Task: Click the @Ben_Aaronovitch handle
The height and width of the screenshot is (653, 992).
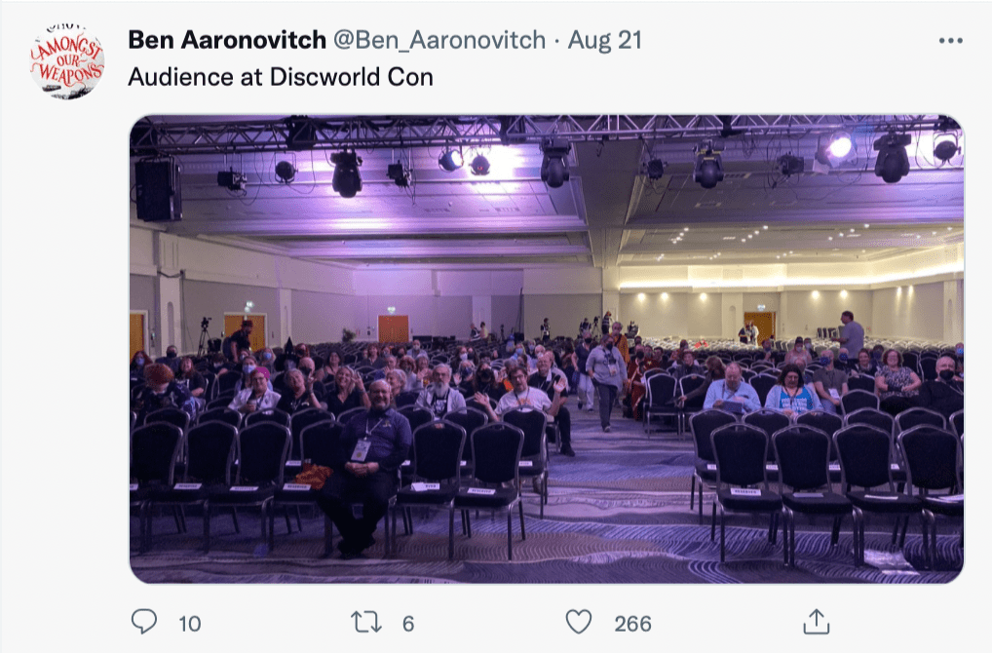Action: point(439,40)
